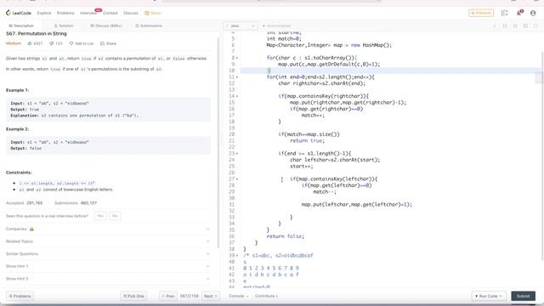Switch to the Discuss (999+) tab
This screenshot has width=544, height=306.
pyautogui.click(x=106, y=25)
